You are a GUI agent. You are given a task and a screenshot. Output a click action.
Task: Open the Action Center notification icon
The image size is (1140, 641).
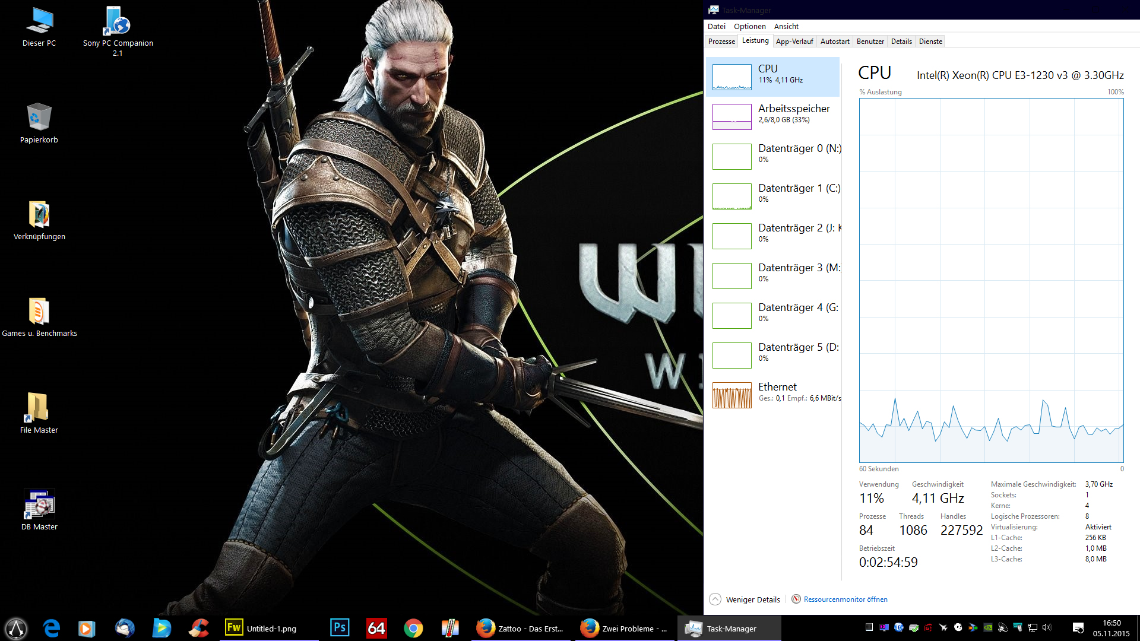pos(1078,628)
